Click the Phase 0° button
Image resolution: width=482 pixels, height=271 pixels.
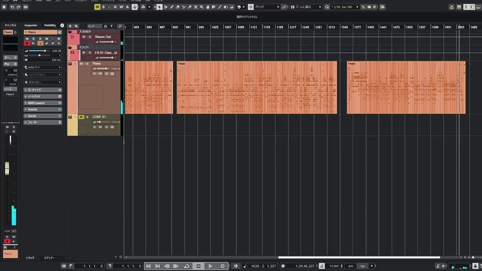[x=10, y=94]
